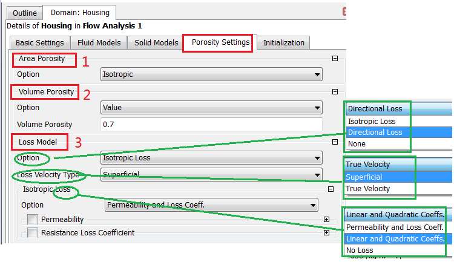
Task: Choose the bottom True Velocity list entry
Action: coord(398,189)
